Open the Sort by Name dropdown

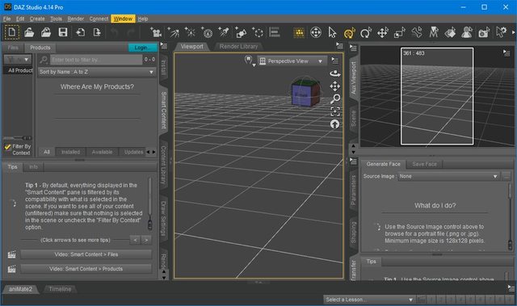point(97,72)
